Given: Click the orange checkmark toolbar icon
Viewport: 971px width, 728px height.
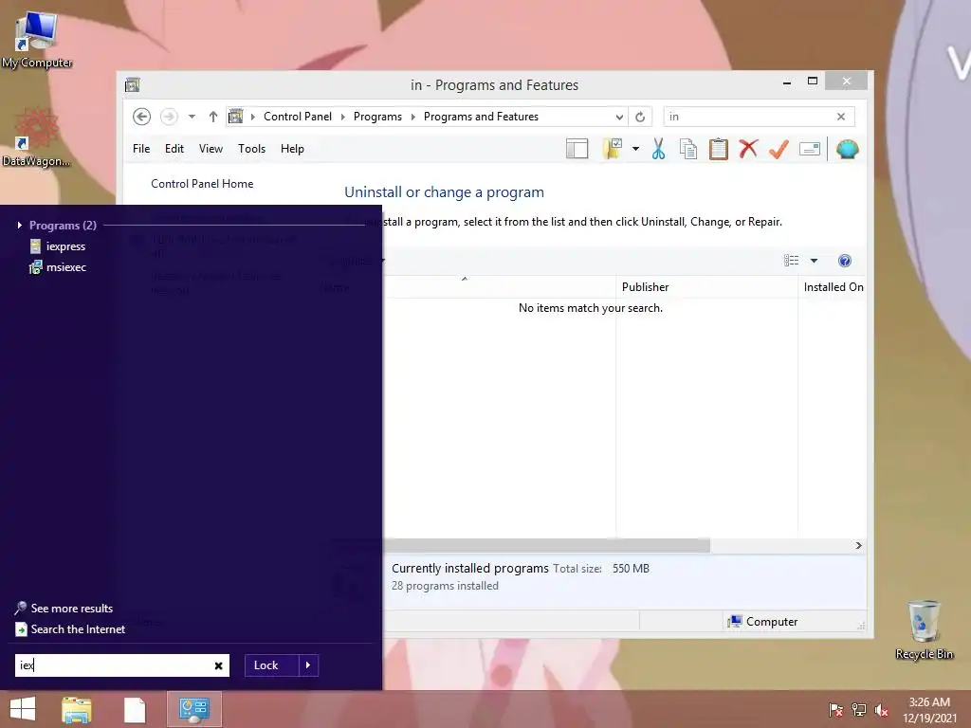Looking at the screenshot, I should coord(779,149).
